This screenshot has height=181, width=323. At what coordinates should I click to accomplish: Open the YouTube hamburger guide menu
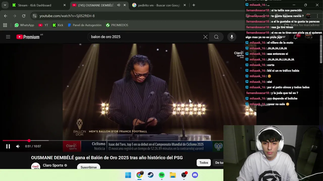(x=8, y=37)
